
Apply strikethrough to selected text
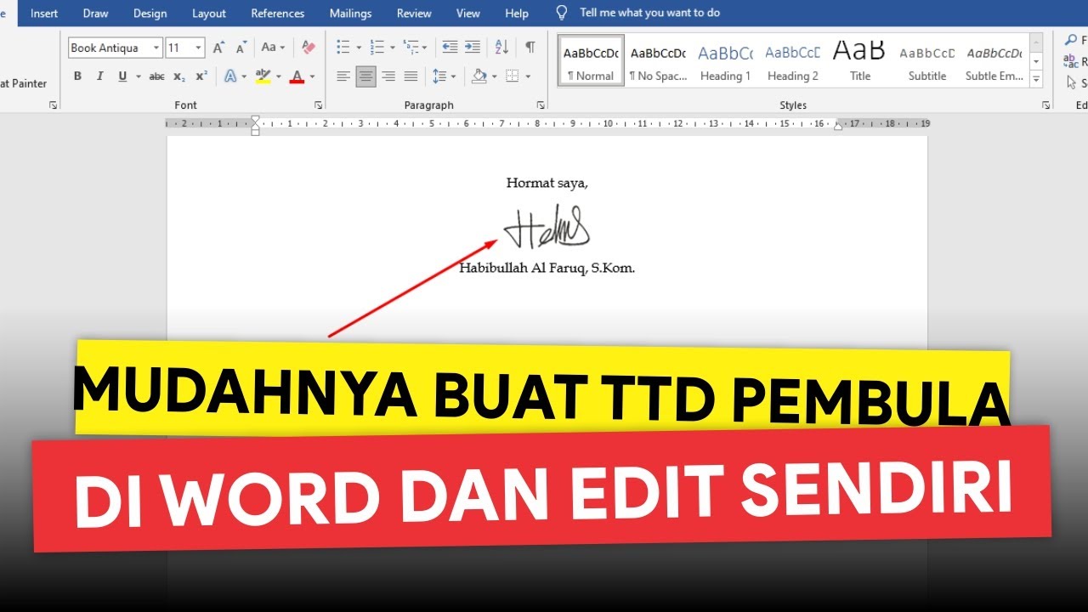tap(156, 76)
